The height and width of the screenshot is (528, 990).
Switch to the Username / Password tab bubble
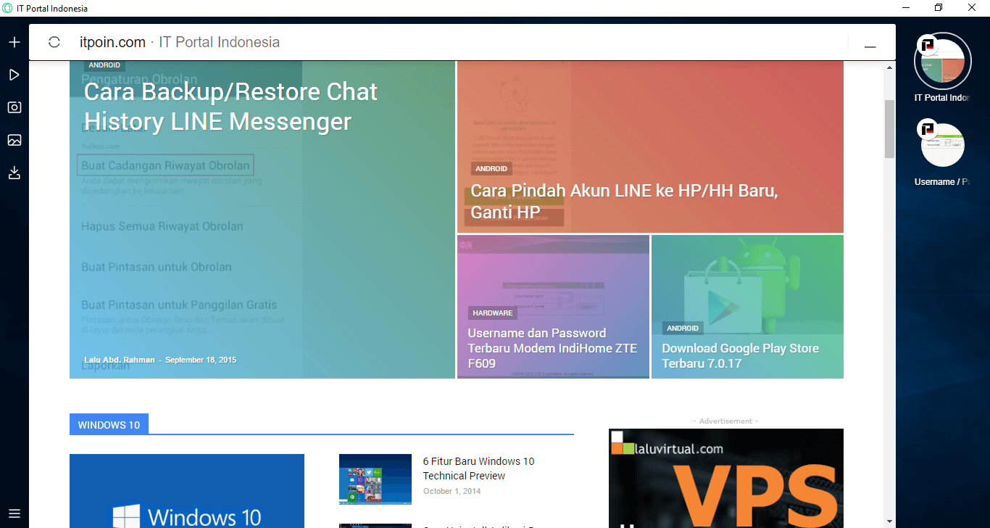click(x=942, y=145)
